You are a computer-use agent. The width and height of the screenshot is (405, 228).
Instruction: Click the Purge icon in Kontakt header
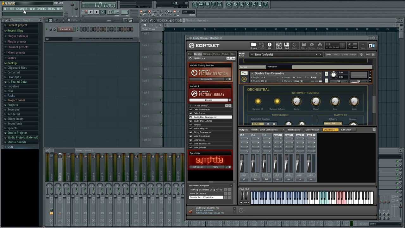[x=320, y=46]
